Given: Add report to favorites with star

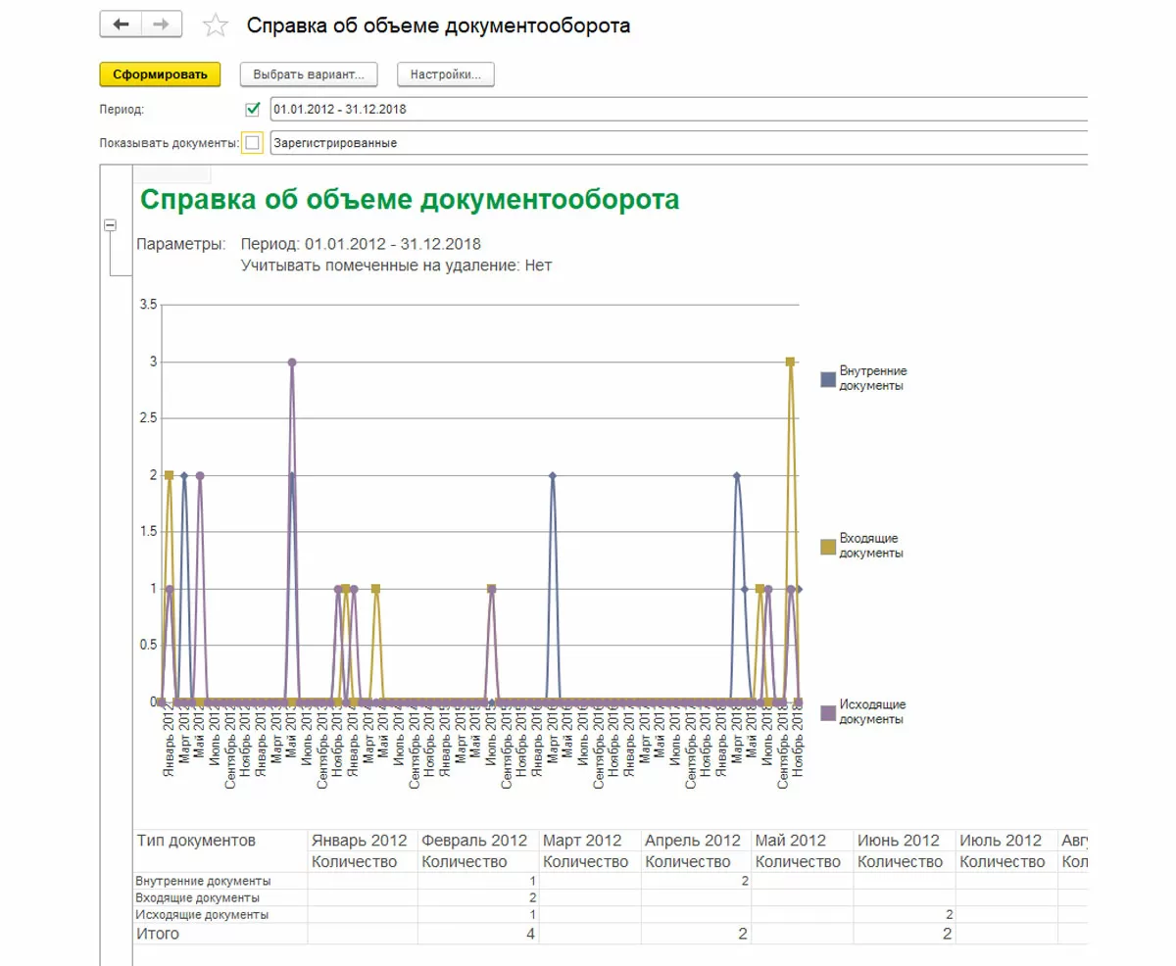Looking at the screenshot, I should coord(215,26).
